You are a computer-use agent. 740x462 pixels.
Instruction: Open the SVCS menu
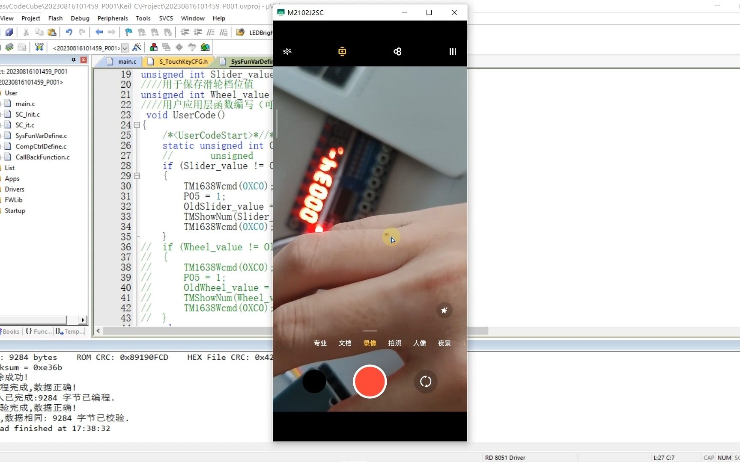pyautogui.click(x=166, y=18)
